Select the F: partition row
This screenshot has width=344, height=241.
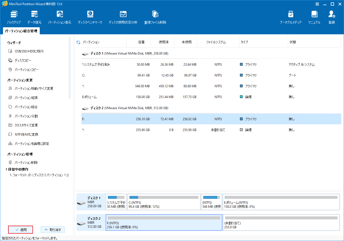pyautogui.click(x=211, y=119)
